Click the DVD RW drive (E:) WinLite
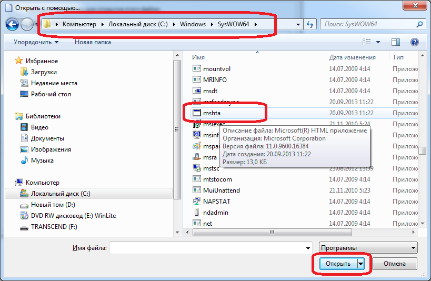The image size is (431, 281). coord(73,216)
